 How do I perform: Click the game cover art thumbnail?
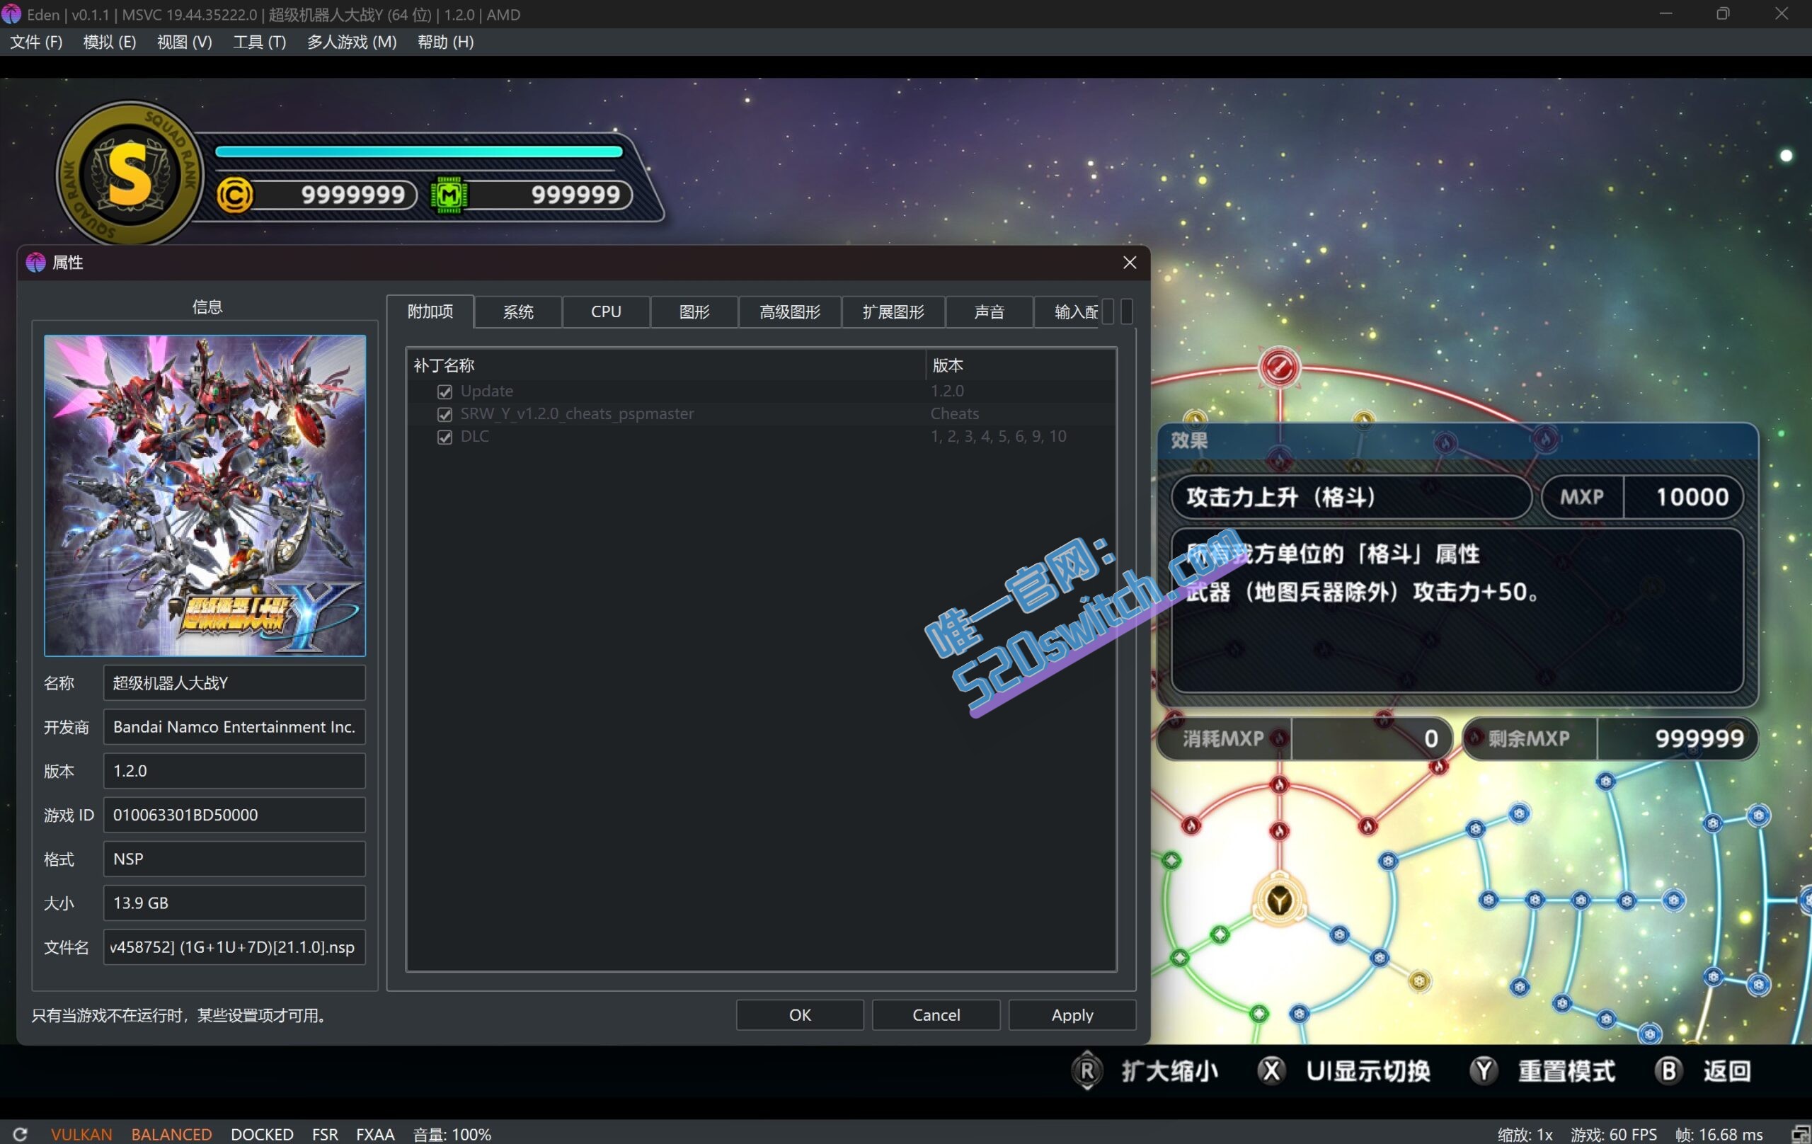pos(205,496)
